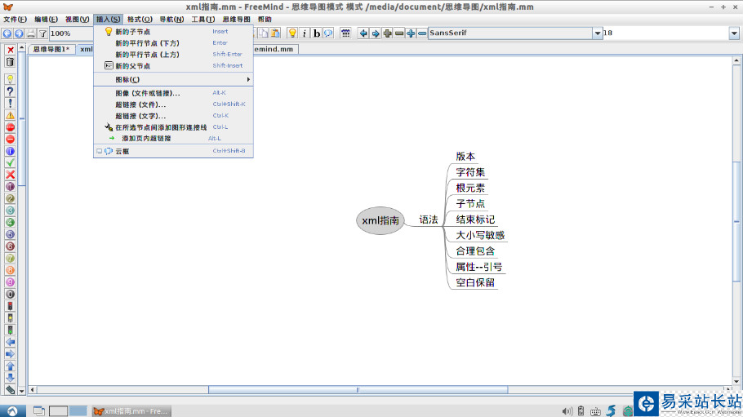This screenshot has width=743, height=417.
Task: Click the volume speaker tray icon
Action: pos(567,410)
